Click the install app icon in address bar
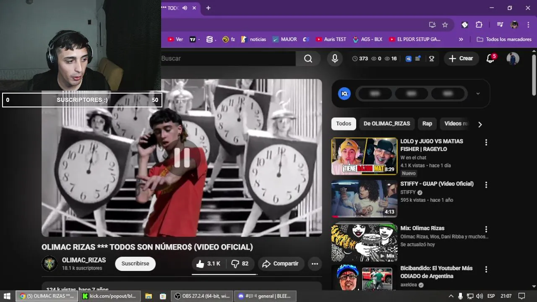The width and height of the screenshot is (537, 302). [432, 25]
